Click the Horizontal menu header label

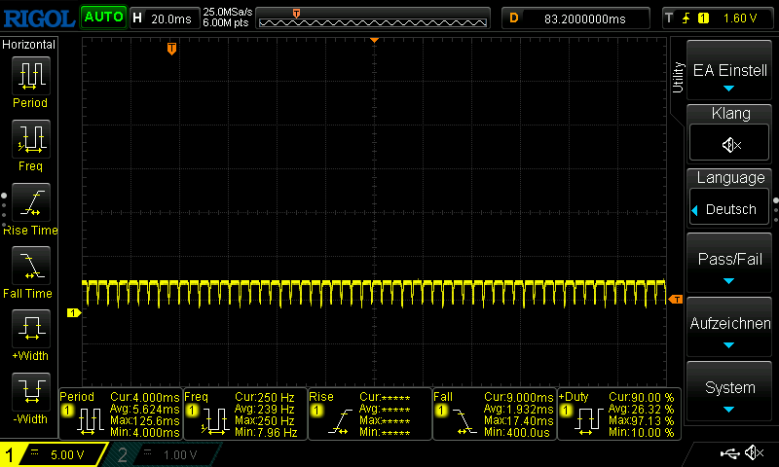point(29,45)
